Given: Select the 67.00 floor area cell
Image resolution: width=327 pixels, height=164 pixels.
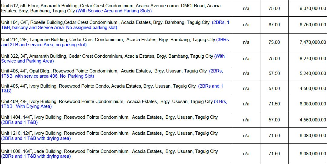Looking at the screenshot, I should pyautogui.click(x=274, y=25).
